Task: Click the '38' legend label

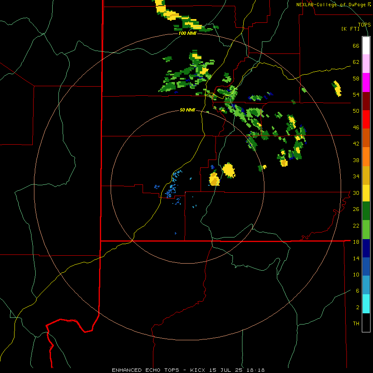Action: 356,160
